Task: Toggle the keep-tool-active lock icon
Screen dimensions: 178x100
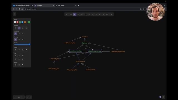Action: click(x=66, y=14)
